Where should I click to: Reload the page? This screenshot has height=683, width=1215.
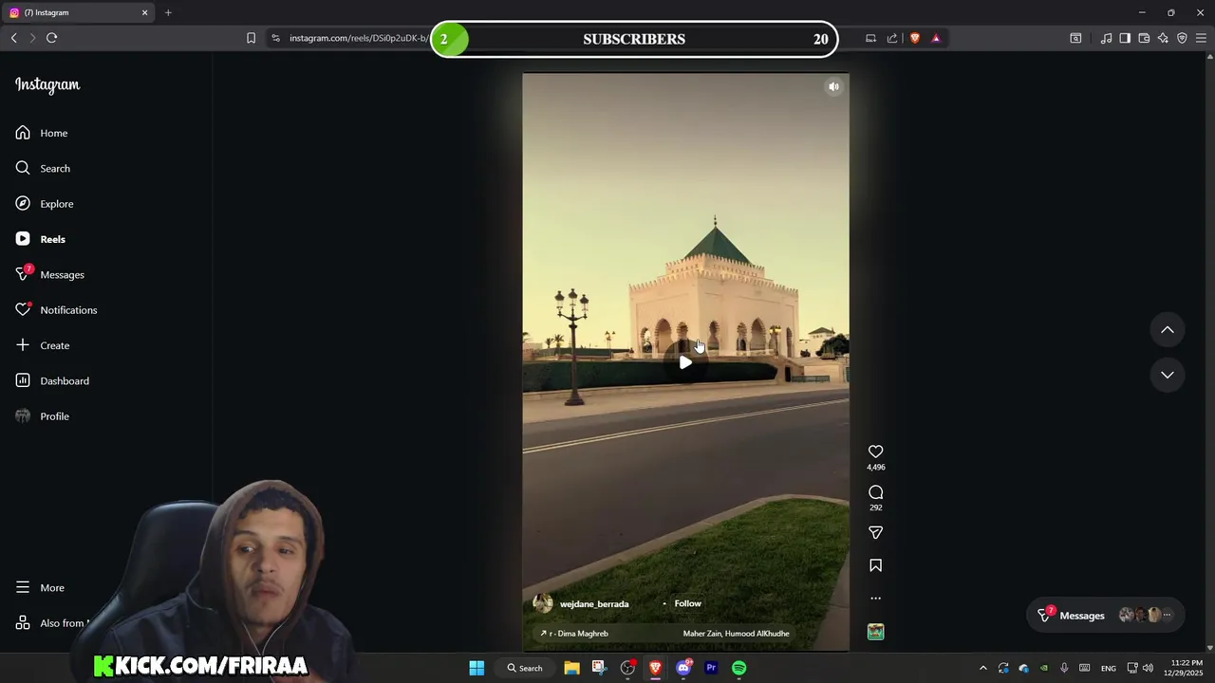52,38
